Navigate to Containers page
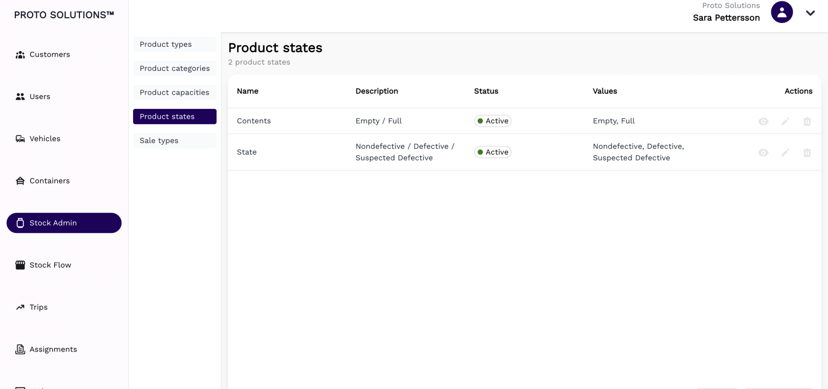The height and width of the screenshot is (389, 828). coord(64,181)
